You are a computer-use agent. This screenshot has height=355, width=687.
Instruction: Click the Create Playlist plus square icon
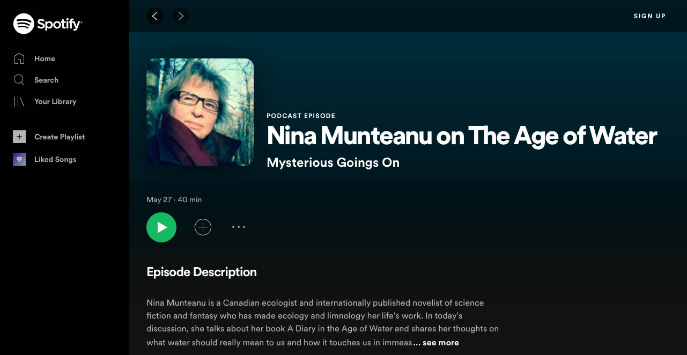click(x=19, y=137)
